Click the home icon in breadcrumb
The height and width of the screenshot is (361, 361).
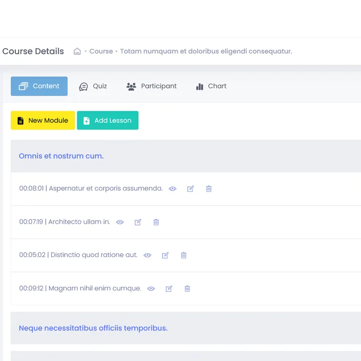(77, 51)
